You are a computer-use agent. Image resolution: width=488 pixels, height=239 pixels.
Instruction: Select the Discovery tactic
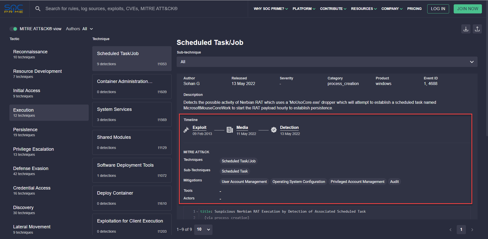(x=49, y=210)
